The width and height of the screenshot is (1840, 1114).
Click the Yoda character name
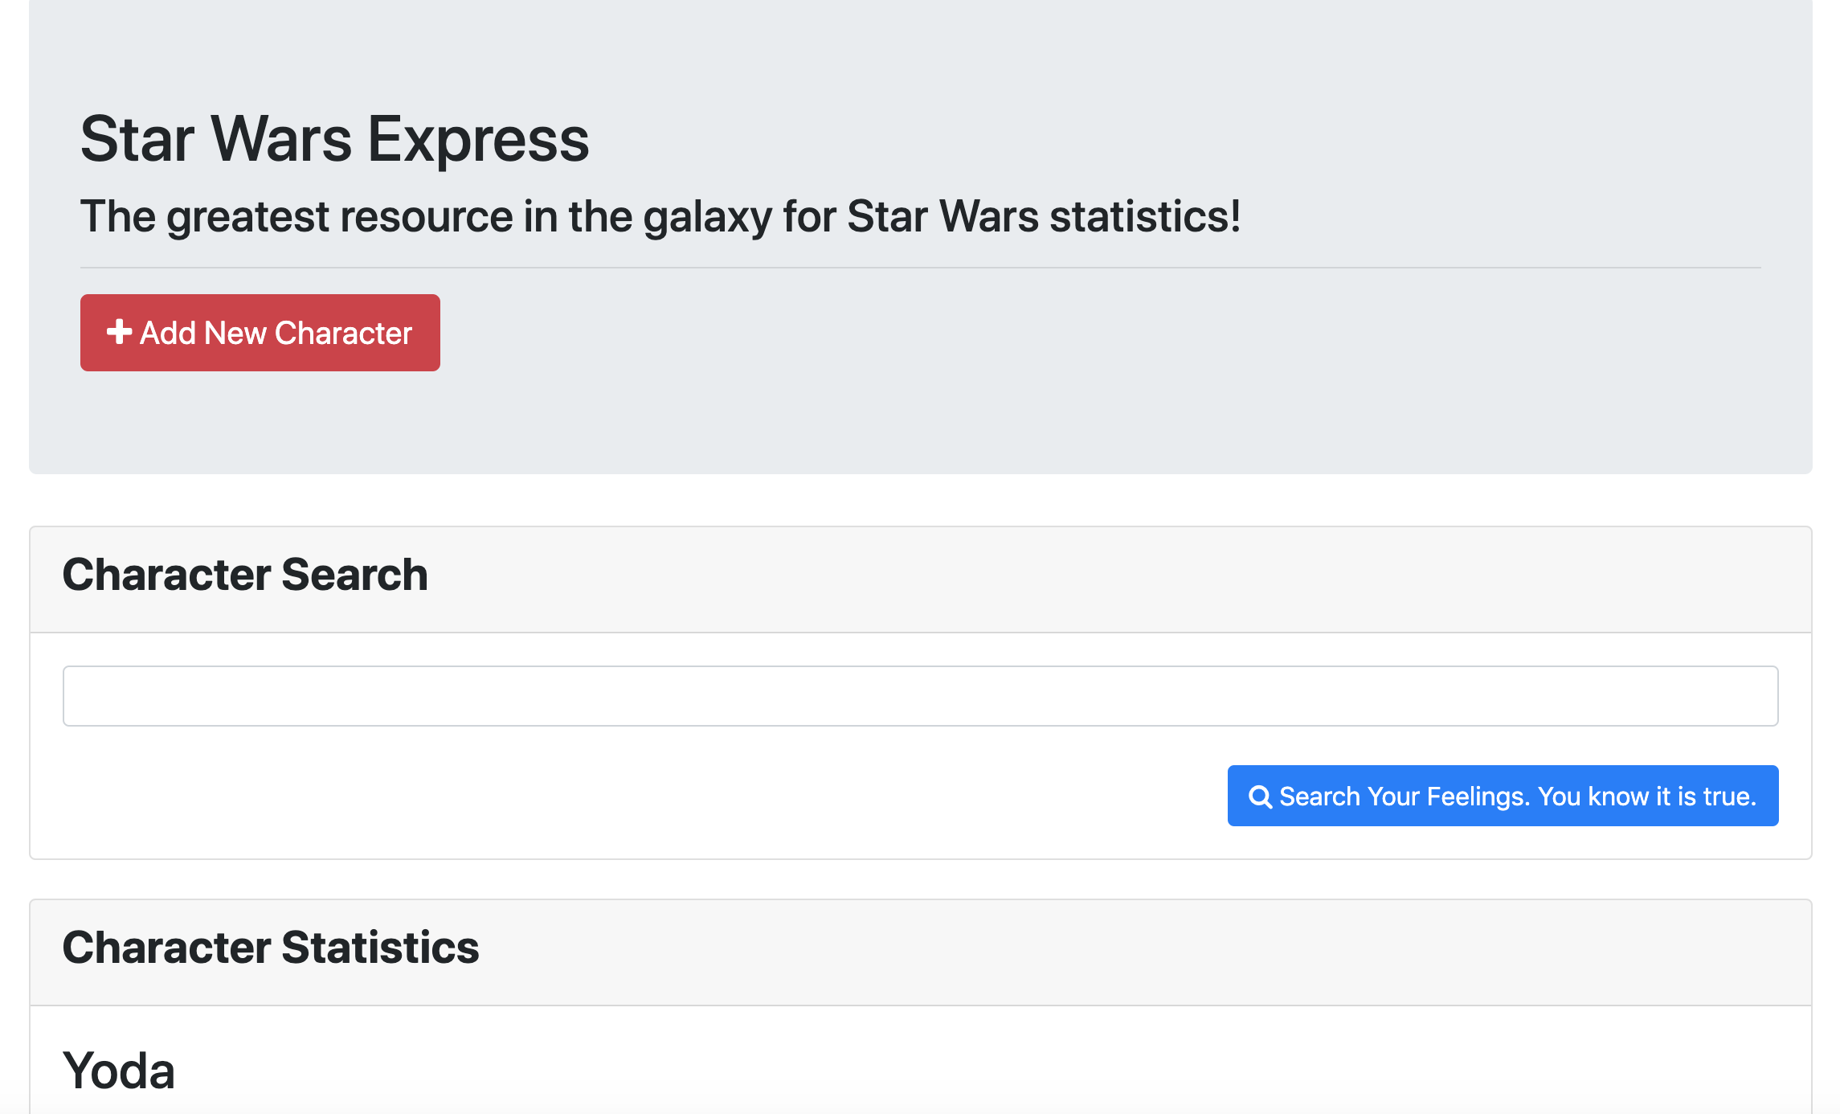[x=119, y=1071]
